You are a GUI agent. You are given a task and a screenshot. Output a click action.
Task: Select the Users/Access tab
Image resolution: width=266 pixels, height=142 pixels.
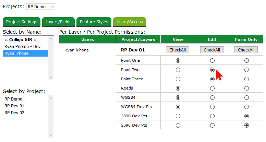[130, 22]
